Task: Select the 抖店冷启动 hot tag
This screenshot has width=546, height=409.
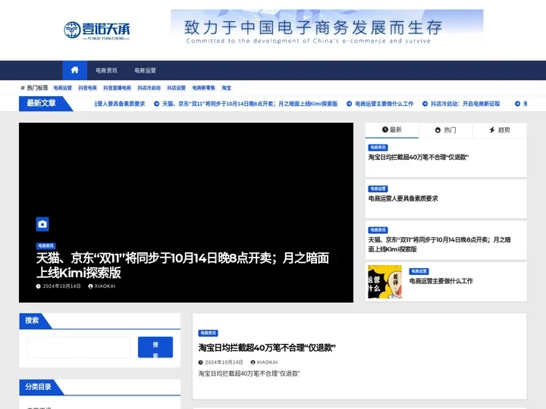Action: (149, 88)
